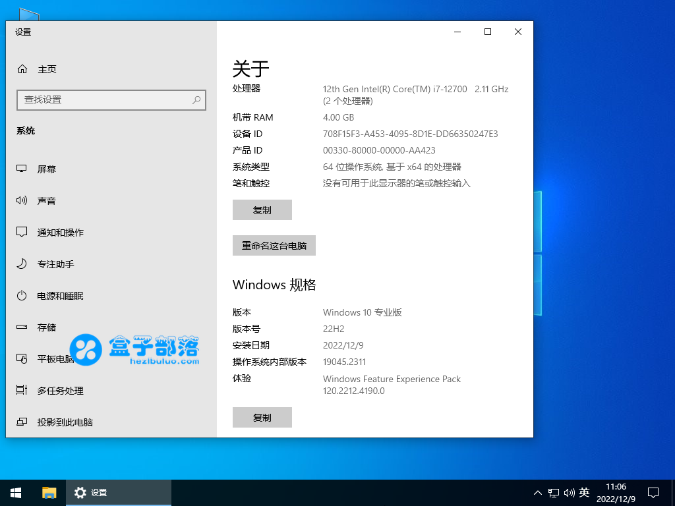Open network status tray icon

point(554,493)
